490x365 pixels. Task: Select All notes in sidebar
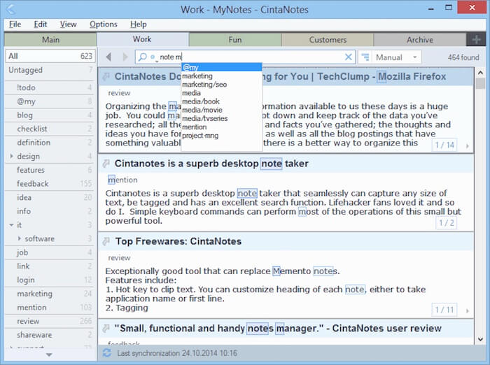tap(50, 56)
